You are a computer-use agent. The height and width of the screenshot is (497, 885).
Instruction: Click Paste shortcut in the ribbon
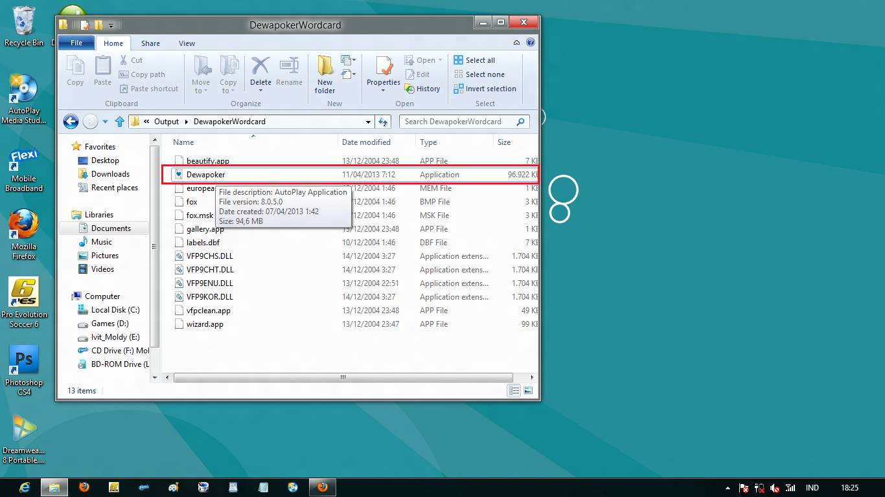click(x=149, y=89)
